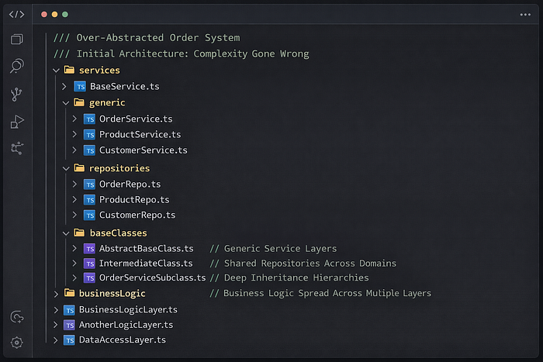Collapse the services folder chevron

coord(56,71)
